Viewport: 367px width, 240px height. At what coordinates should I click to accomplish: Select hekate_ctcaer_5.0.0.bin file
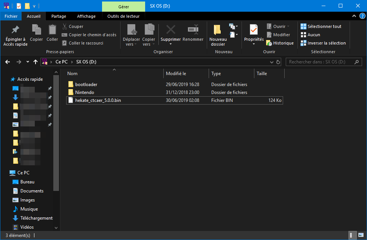click(174, 100)
